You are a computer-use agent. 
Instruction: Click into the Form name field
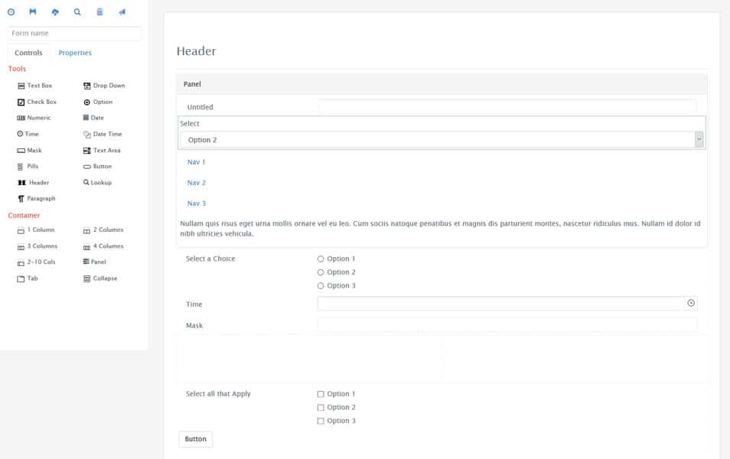coord(74,34)
